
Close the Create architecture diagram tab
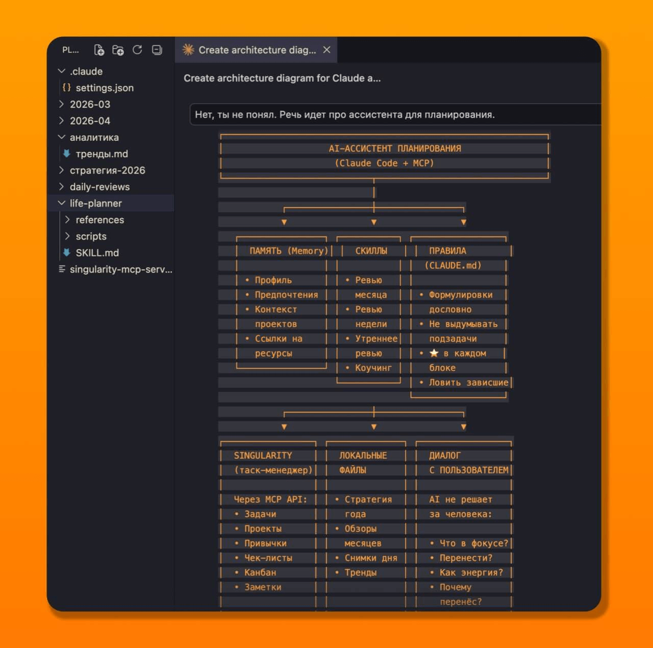[x=327, y=50]
